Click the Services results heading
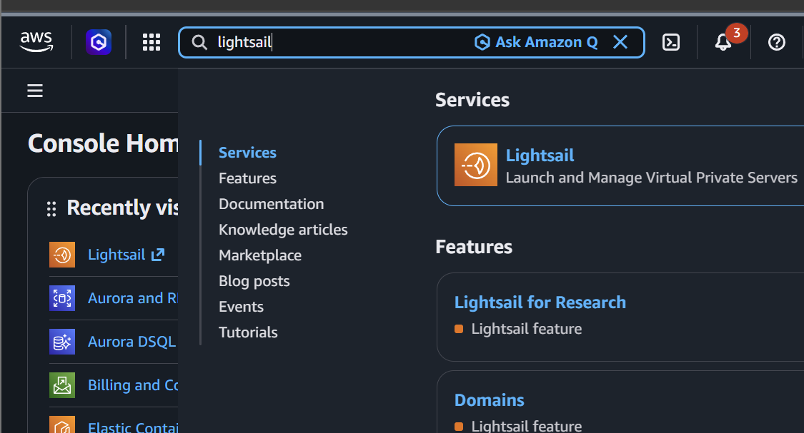 tap(472, 100)
